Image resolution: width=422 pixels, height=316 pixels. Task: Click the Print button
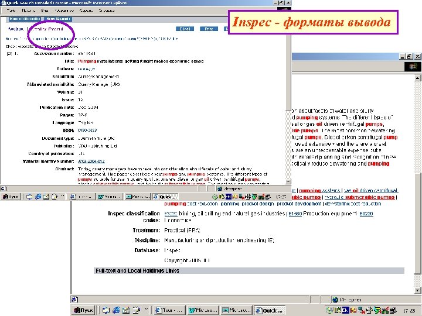coord(209,29)
